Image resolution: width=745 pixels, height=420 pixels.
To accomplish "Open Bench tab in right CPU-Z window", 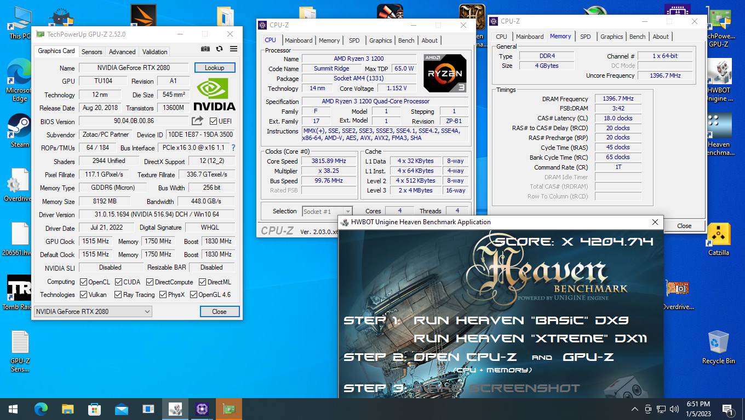I will click(x=637, y=37).
